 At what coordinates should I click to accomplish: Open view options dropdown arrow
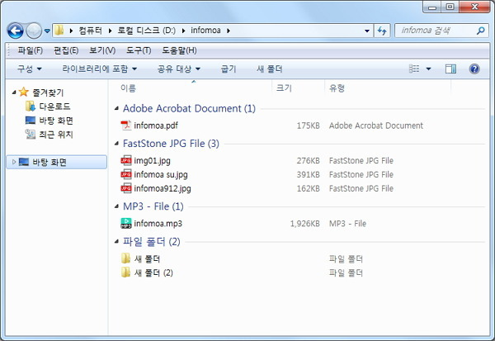click(428, 69)
